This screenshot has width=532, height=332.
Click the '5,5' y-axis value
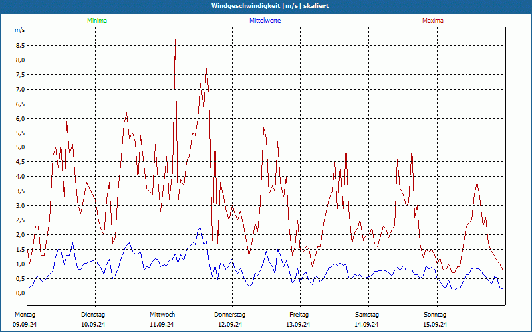click(x=20, y=133)
